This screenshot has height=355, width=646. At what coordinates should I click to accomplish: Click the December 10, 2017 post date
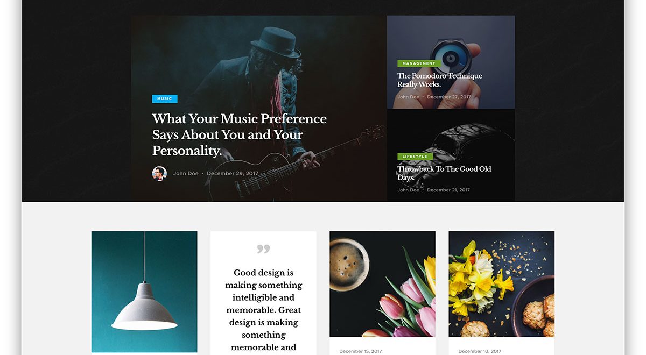coord(480,351)
